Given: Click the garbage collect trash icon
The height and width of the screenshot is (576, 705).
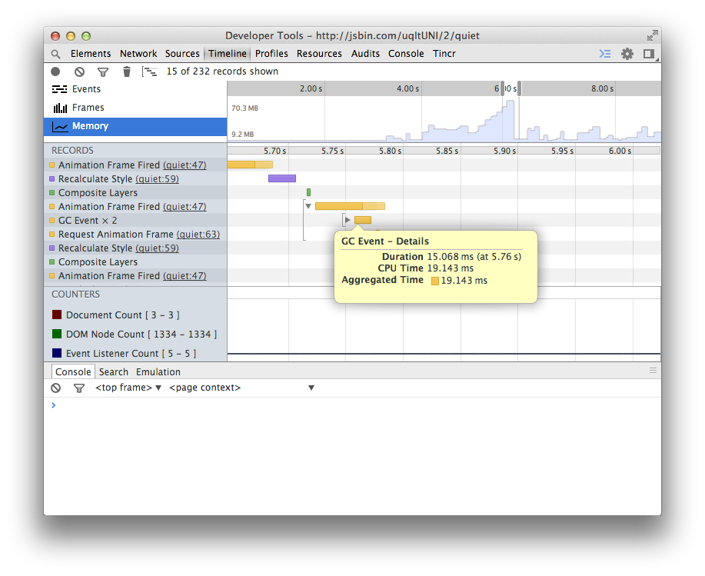Looking at the screenshot, I should point(127,72).
